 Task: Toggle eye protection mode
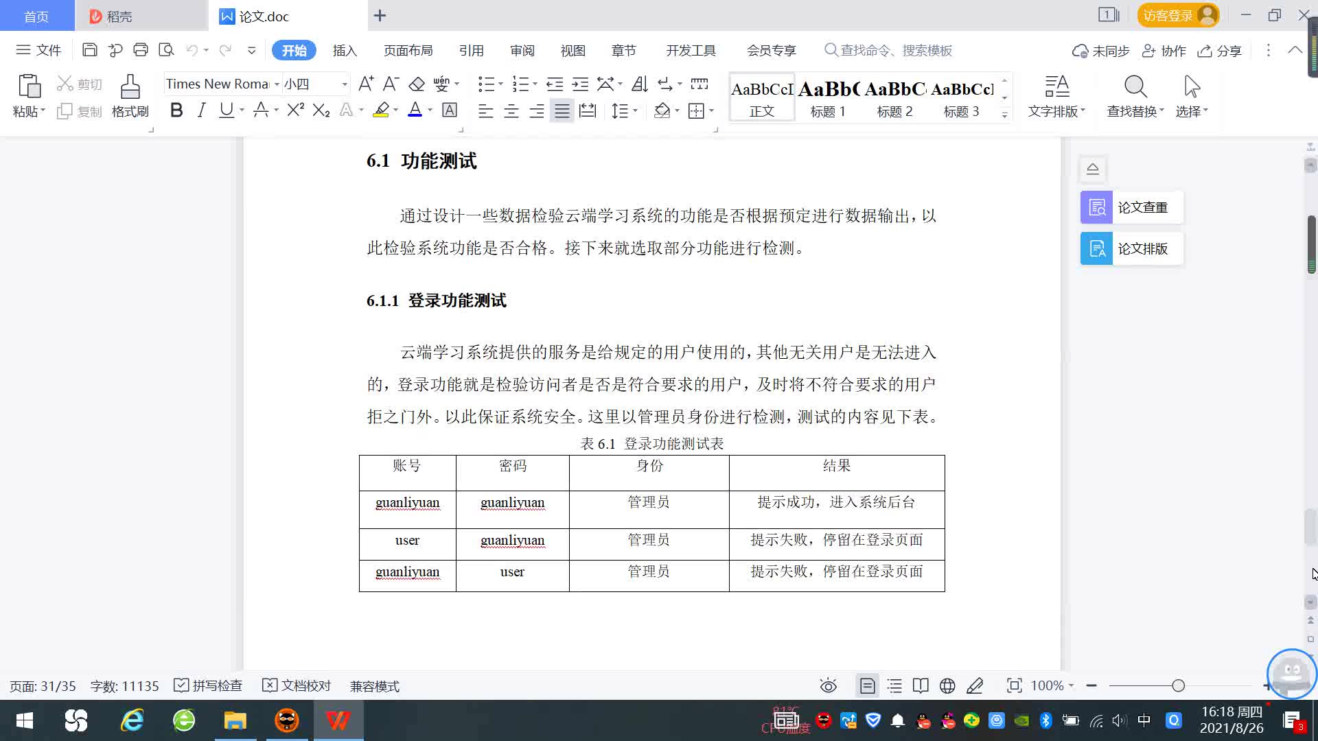pyautogui.click(x=829, y=685)
